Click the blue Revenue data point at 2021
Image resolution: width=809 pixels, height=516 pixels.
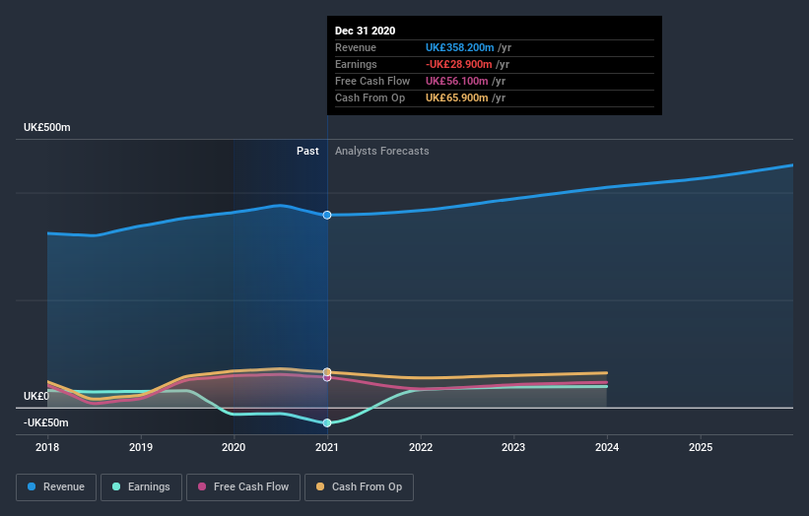(x=327, y=215)
